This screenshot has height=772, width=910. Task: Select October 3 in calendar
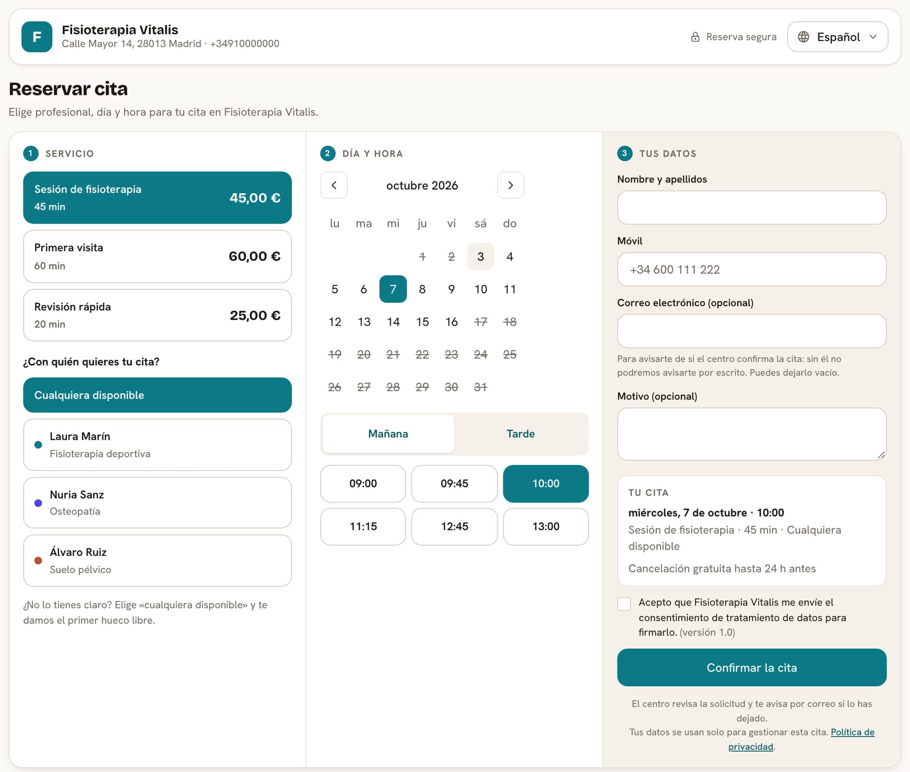tap(481, 256)
